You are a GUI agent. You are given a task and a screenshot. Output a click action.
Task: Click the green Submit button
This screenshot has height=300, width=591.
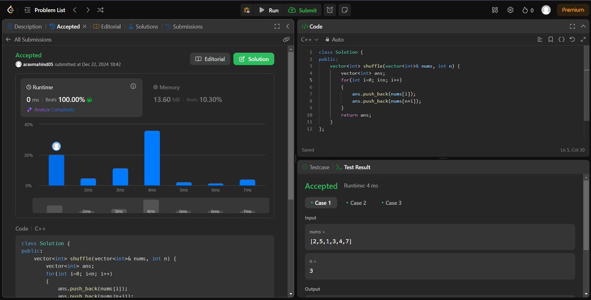(303, 9)
